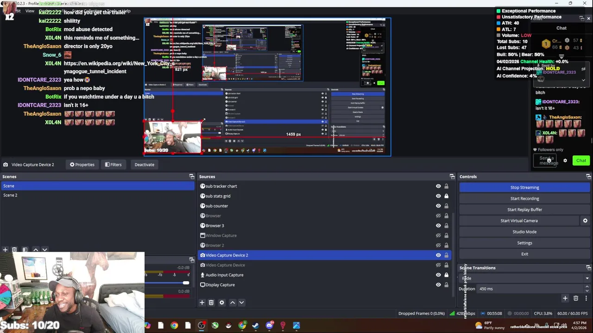Viewport: 593px width, 333px height.
Task: Click the duration 450 ms field
Action: [530, 289]
